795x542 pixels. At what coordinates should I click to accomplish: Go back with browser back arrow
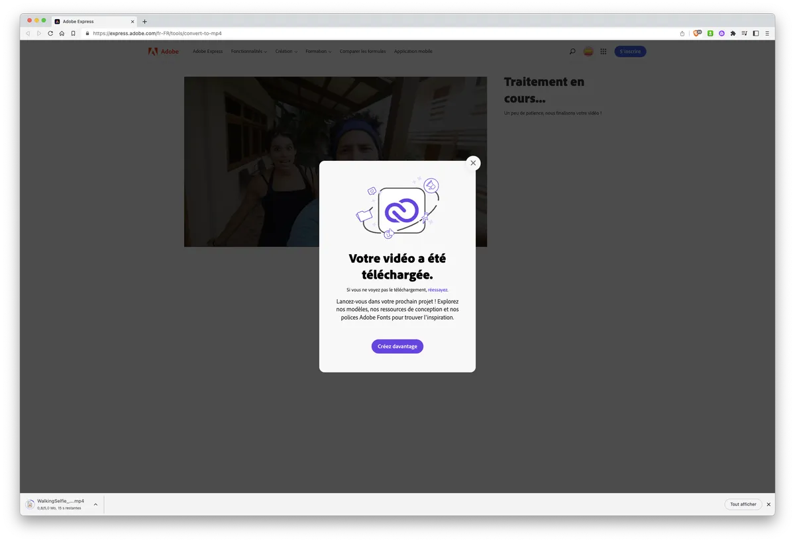coord(28,33)
